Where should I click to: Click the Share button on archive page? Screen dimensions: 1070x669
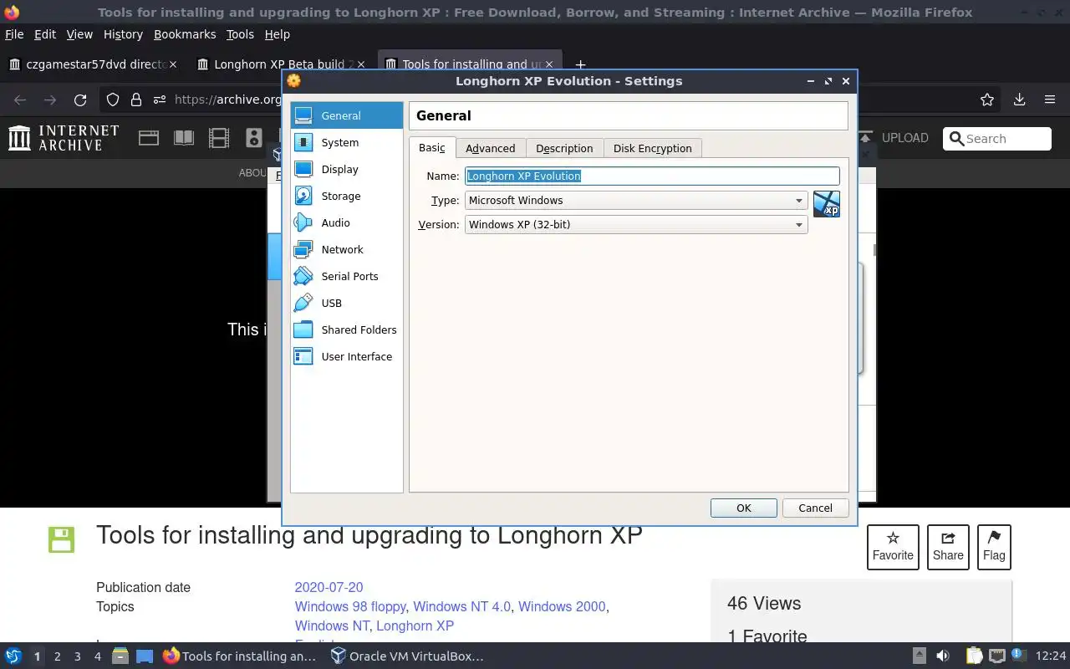click(948, 547)
